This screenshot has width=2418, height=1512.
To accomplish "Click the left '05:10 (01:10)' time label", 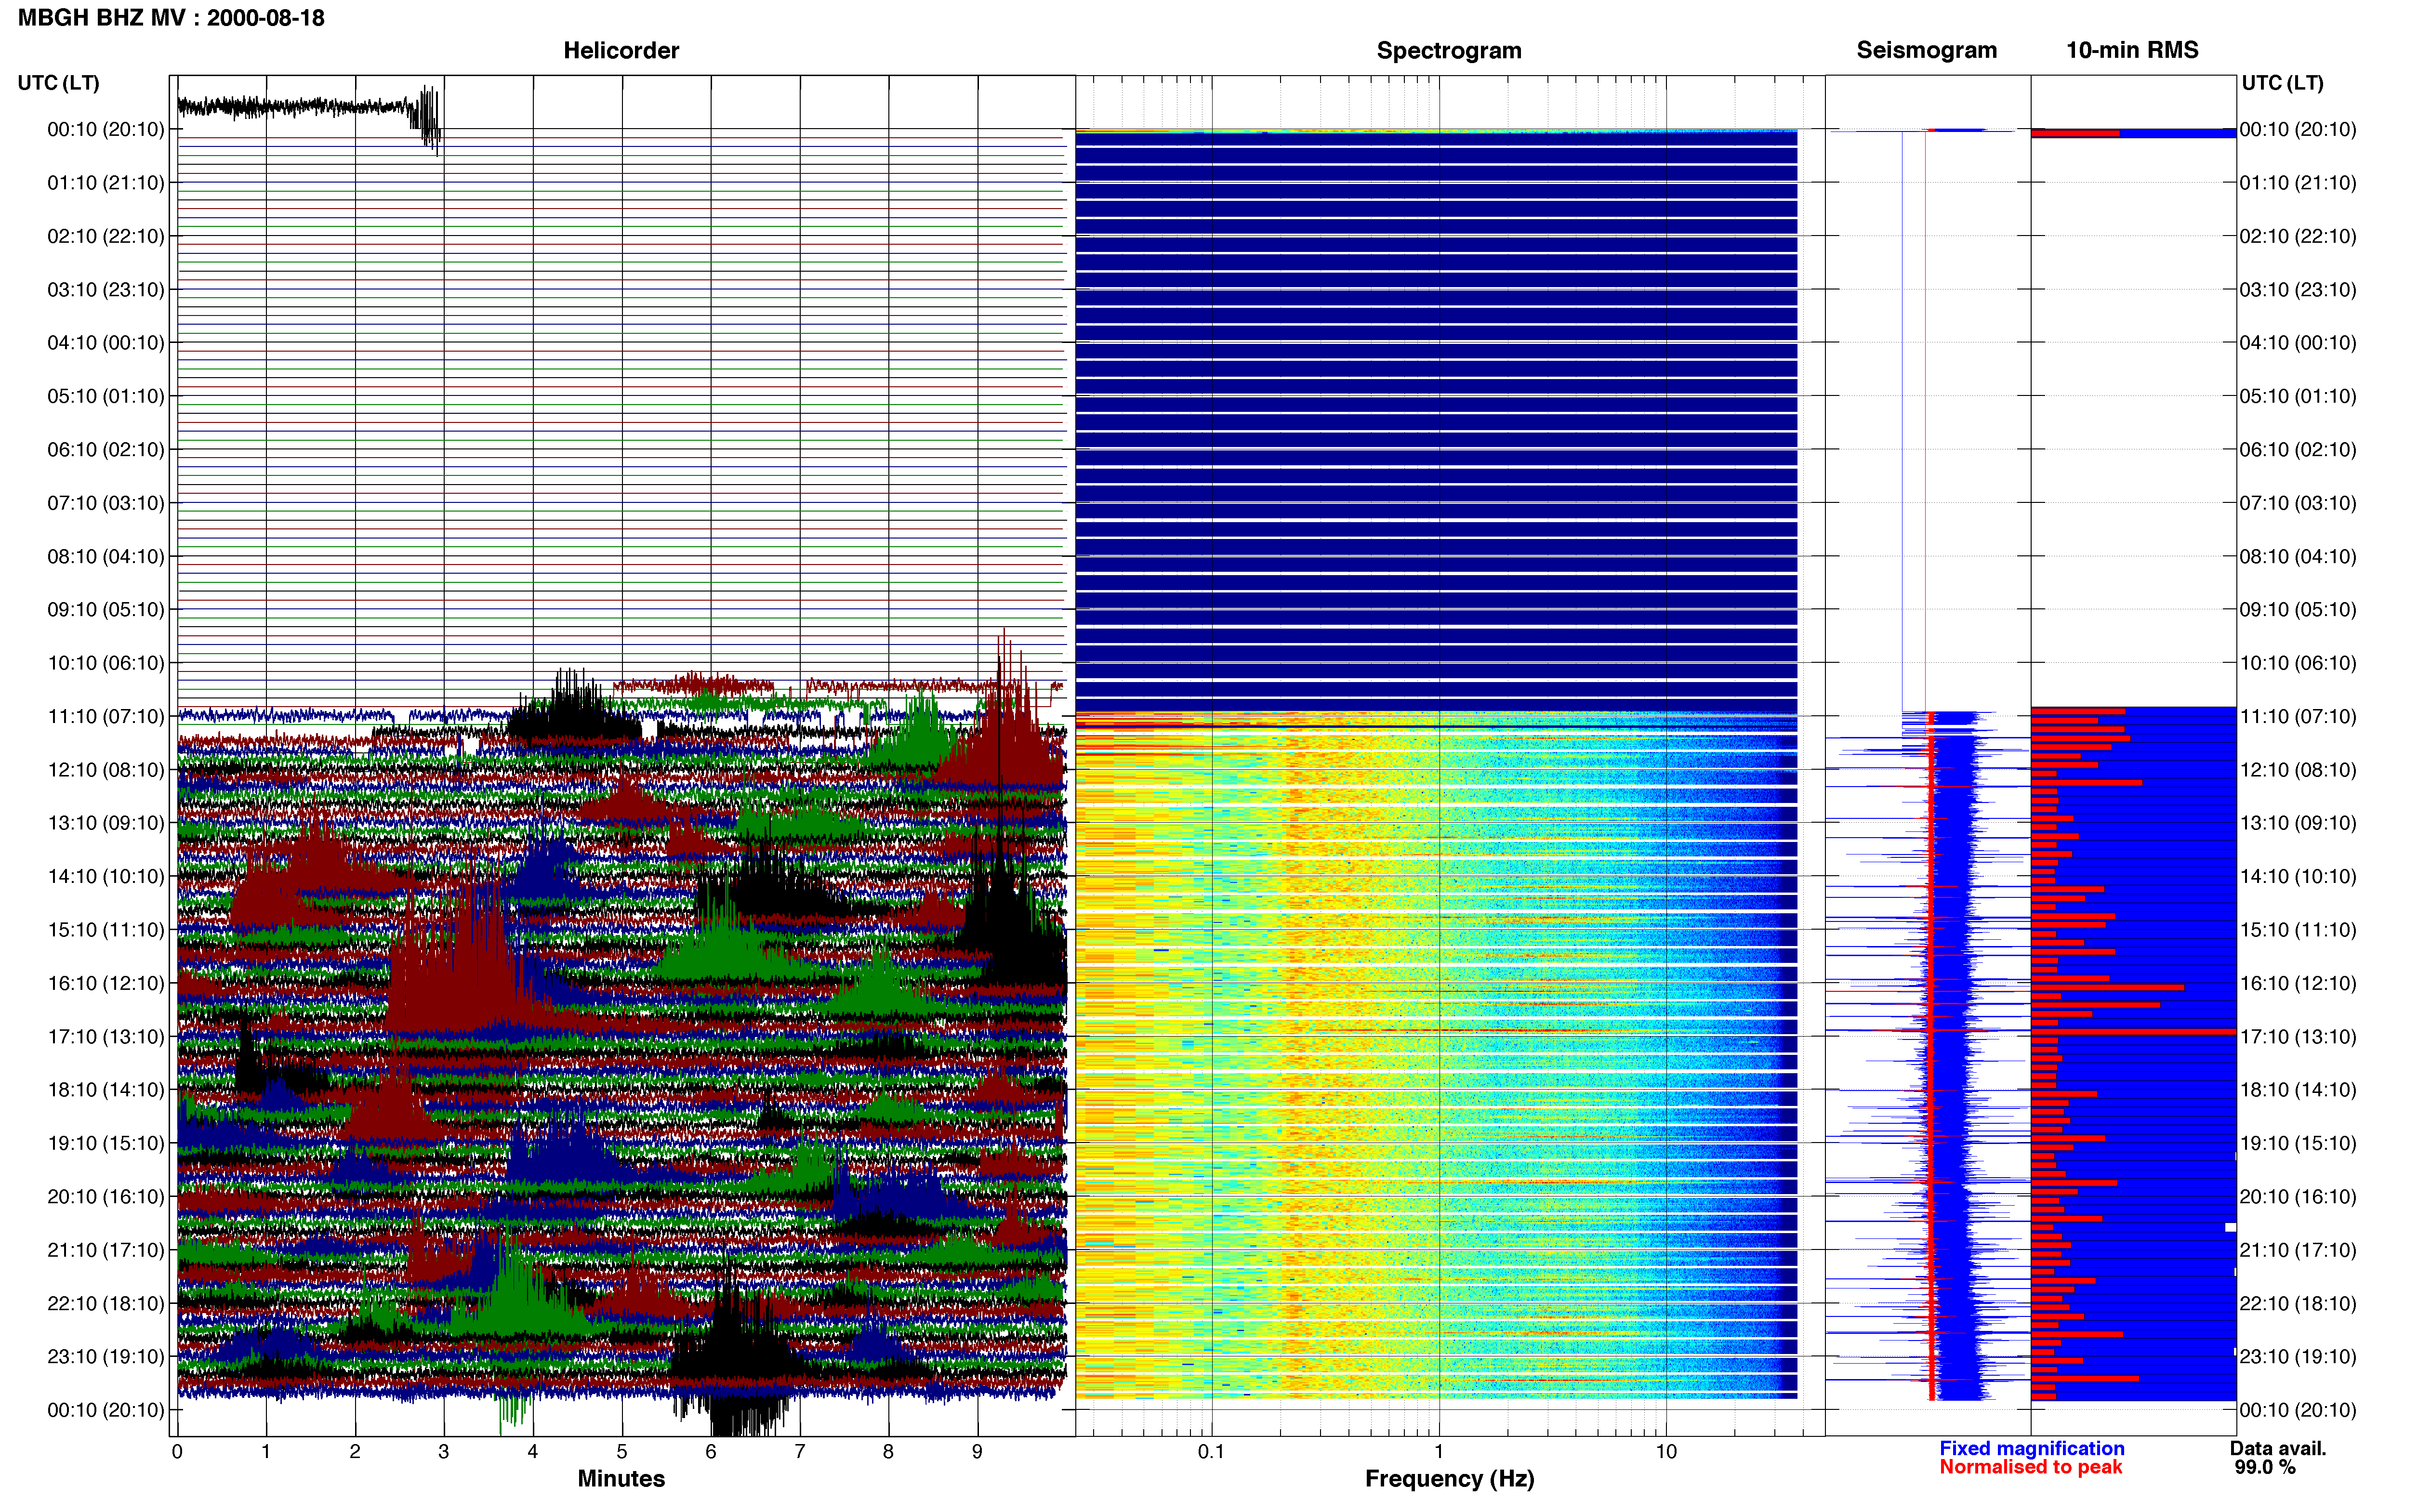I will (x=106, y=396).
